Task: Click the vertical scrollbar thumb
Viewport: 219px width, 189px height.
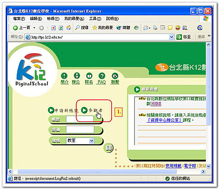Action: click(208, 86)
